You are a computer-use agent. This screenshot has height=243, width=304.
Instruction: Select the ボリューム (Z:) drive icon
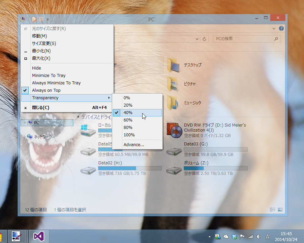point(174,170)
